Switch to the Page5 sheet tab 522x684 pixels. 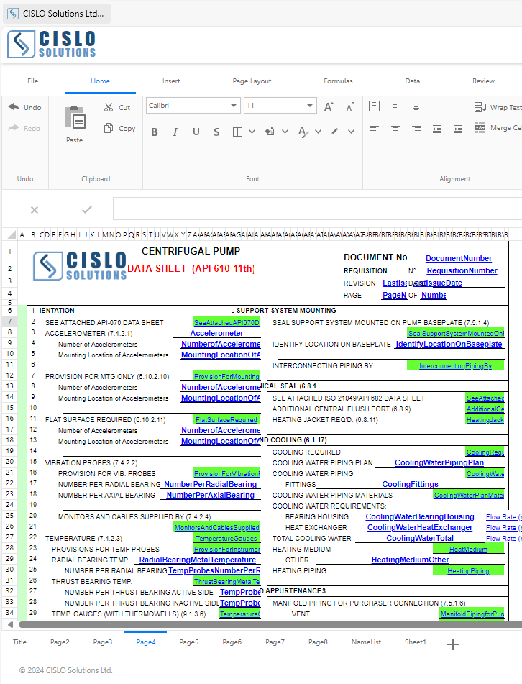(189, 642)
